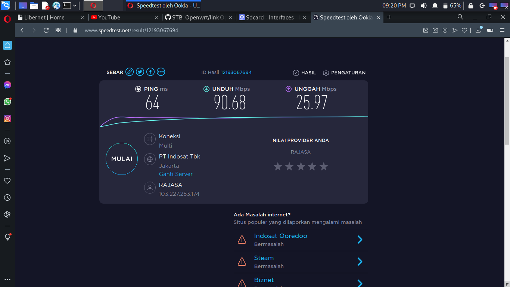Click Ganti Server link
Image resolution: width=510 pixels, height=287 pixels.
point(176,174)
